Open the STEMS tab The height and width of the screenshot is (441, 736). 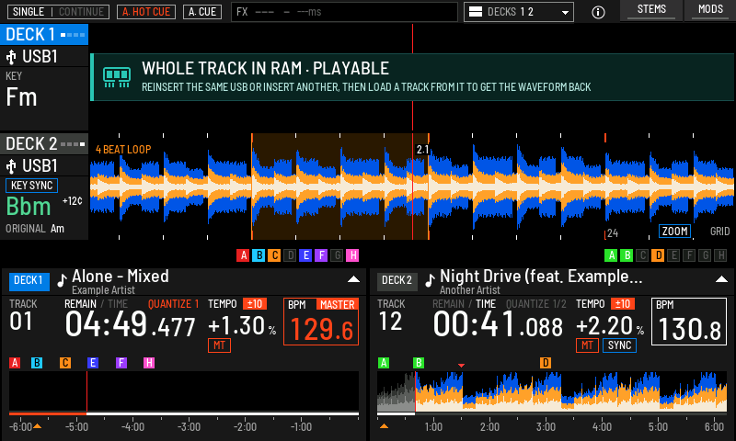click(x=651, y=10)
